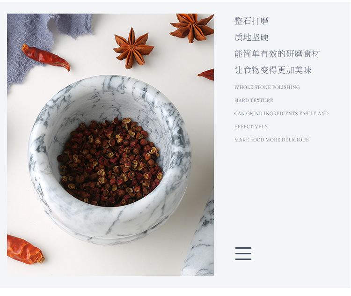351x296 pixels.
Task: Click the line 让食物变得更加美味
Action: tap(273, 70)
